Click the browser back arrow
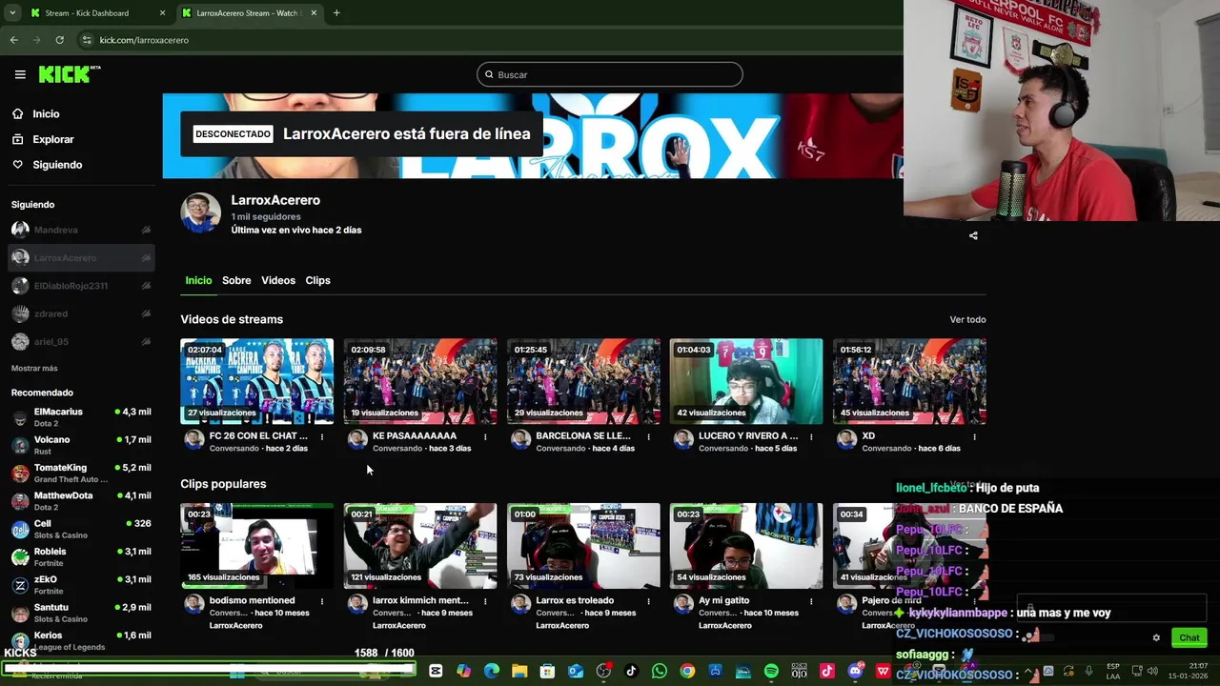 [13, 40]
